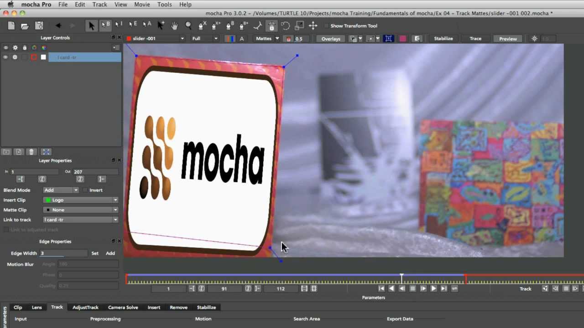Image resolution: width=584 pixels, height=328 pixels.
Task: Switch to the Lens tab
Action: coord(37,307)
